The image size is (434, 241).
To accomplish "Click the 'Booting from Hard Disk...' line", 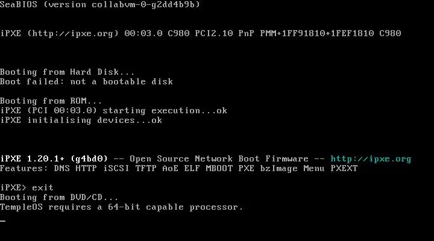I will (67, 72).
